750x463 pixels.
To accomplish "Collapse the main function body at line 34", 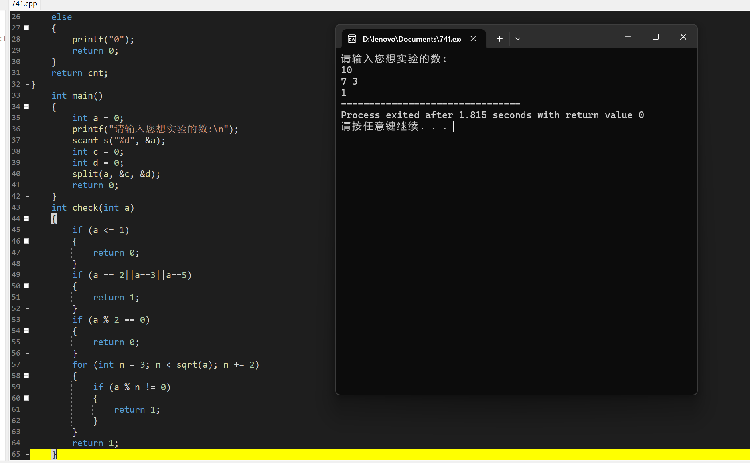I will click(26, 107).
